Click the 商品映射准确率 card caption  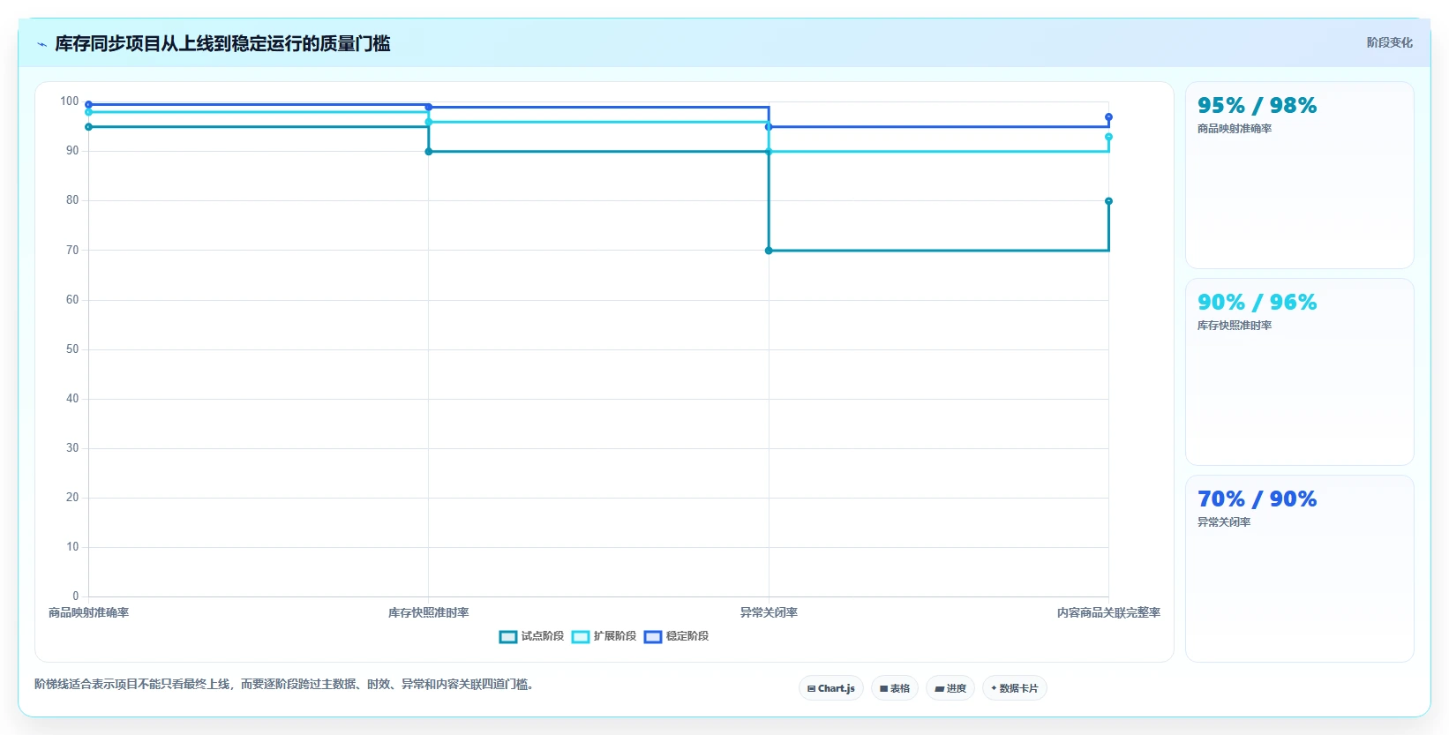pyautogui.click(x=1235, y=129)
